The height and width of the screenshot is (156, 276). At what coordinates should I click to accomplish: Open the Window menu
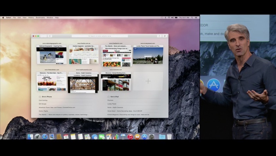[x=50, y=18]
